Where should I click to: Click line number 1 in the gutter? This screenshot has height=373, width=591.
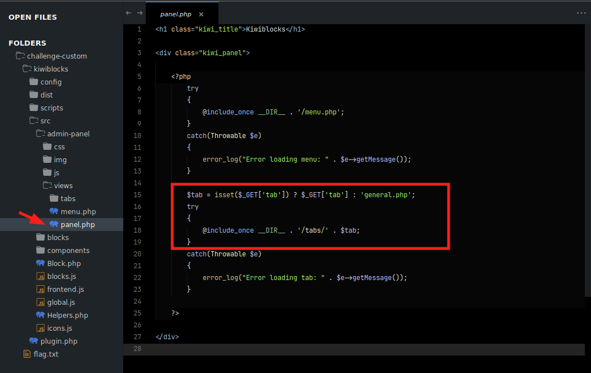(140, 29)
